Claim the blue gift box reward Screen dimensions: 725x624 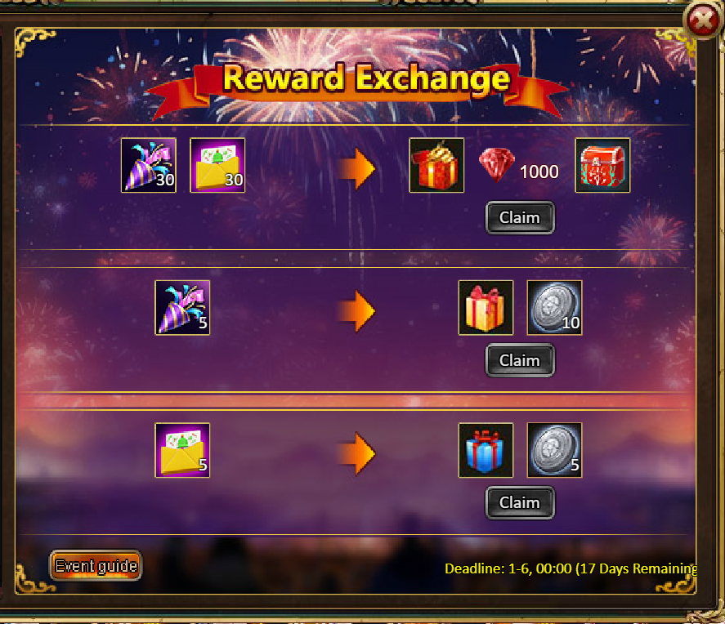(x=520, y=502)
